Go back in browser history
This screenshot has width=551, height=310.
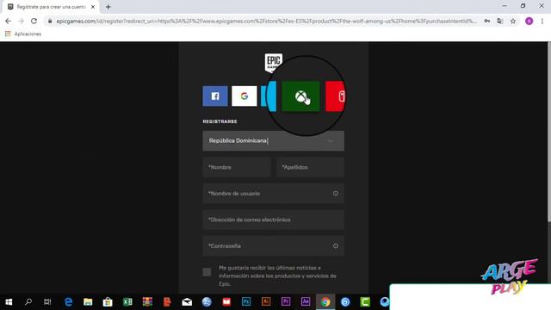(8, 21)
